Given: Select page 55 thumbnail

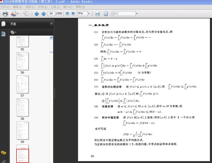Looking at the screenshot, I should pos(23,41).
